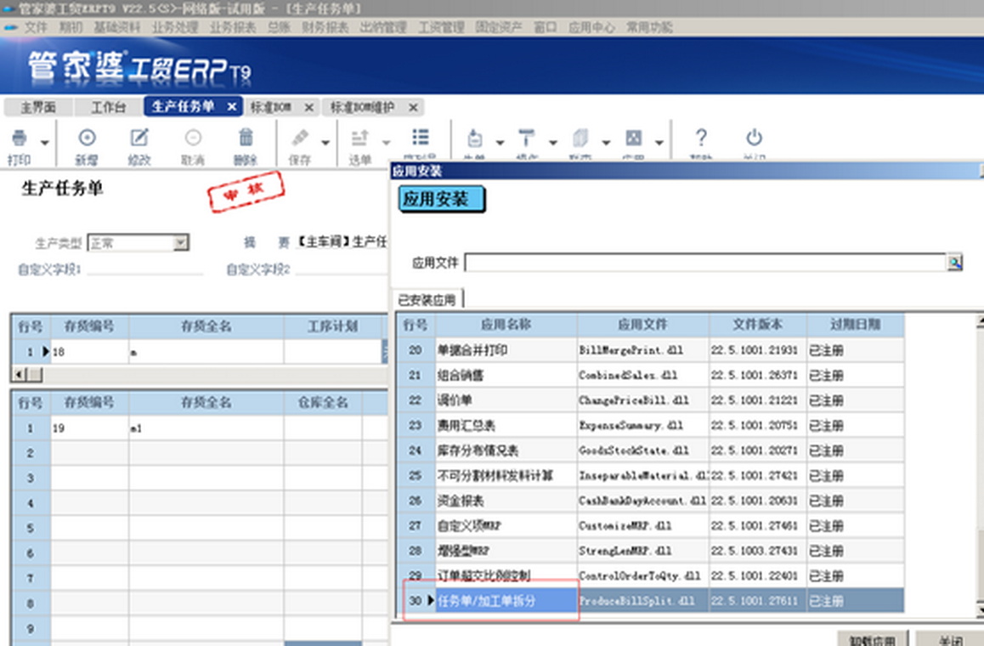Click the power close icon in toolbar
The image size is (984, 646).
click(x=754, y=139)
